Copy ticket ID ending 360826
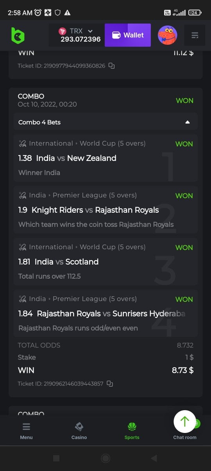The image size is (211, 471). pyautogui.click(x=111, y=66)
